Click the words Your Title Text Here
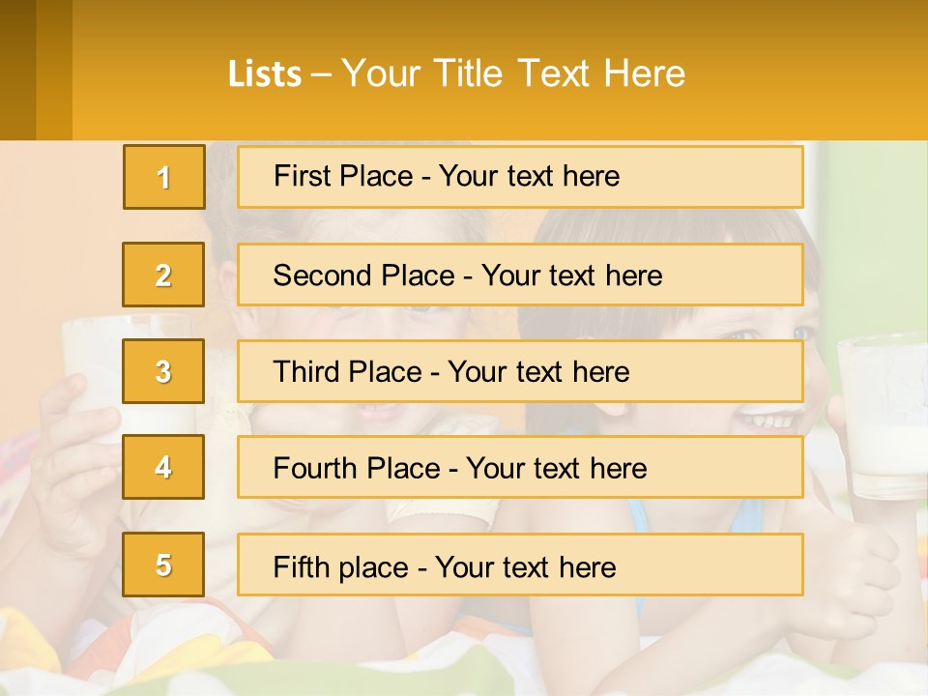 (x=513, y=73)
